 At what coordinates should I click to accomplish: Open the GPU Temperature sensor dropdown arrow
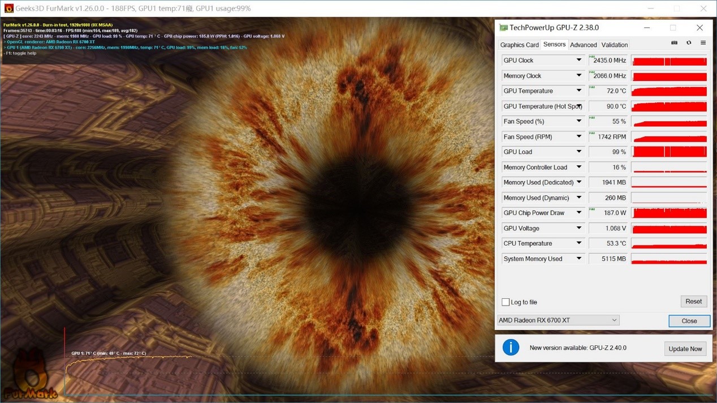[578, 91]
